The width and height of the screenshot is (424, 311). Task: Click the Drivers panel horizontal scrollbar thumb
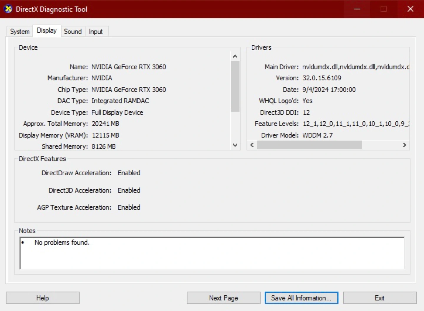pos(309,145)
